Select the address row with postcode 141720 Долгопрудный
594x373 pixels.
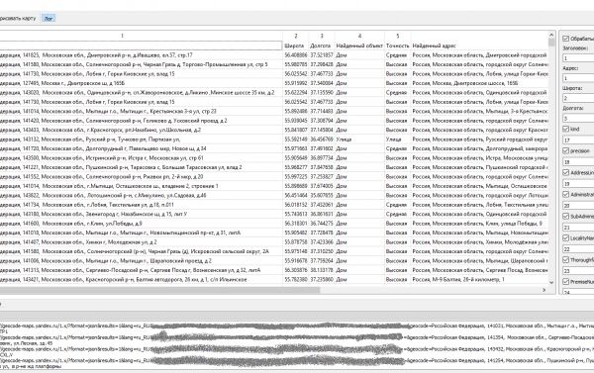tap(141, 148)
